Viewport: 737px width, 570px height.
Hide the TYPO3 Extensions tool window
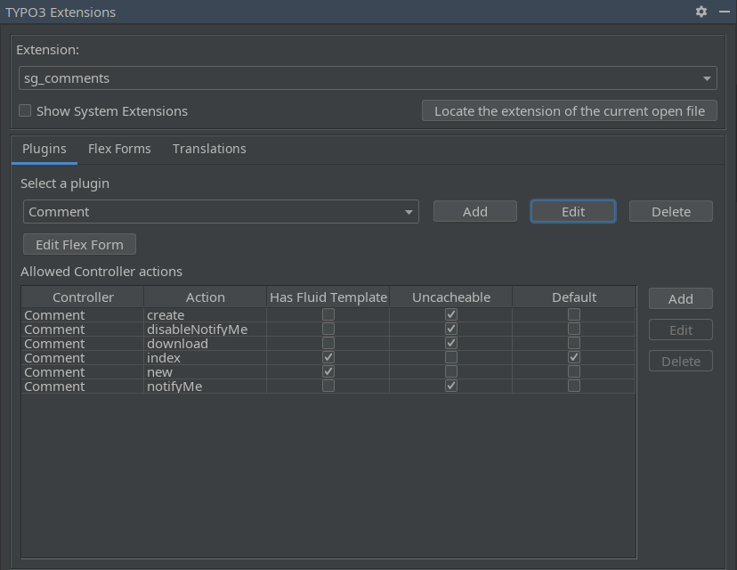(x=725, y=12)
